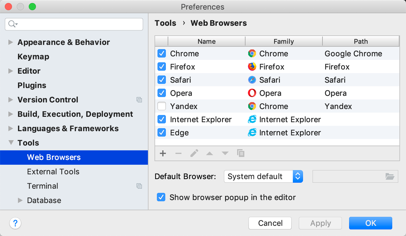Remove the selected browser using minus icon

coord(178,153)
